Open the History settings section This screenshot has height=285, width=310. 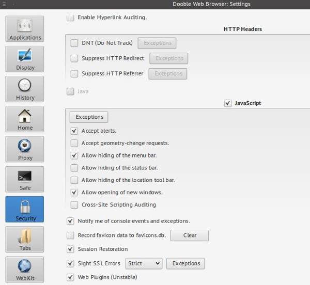(x=25, y=89)
